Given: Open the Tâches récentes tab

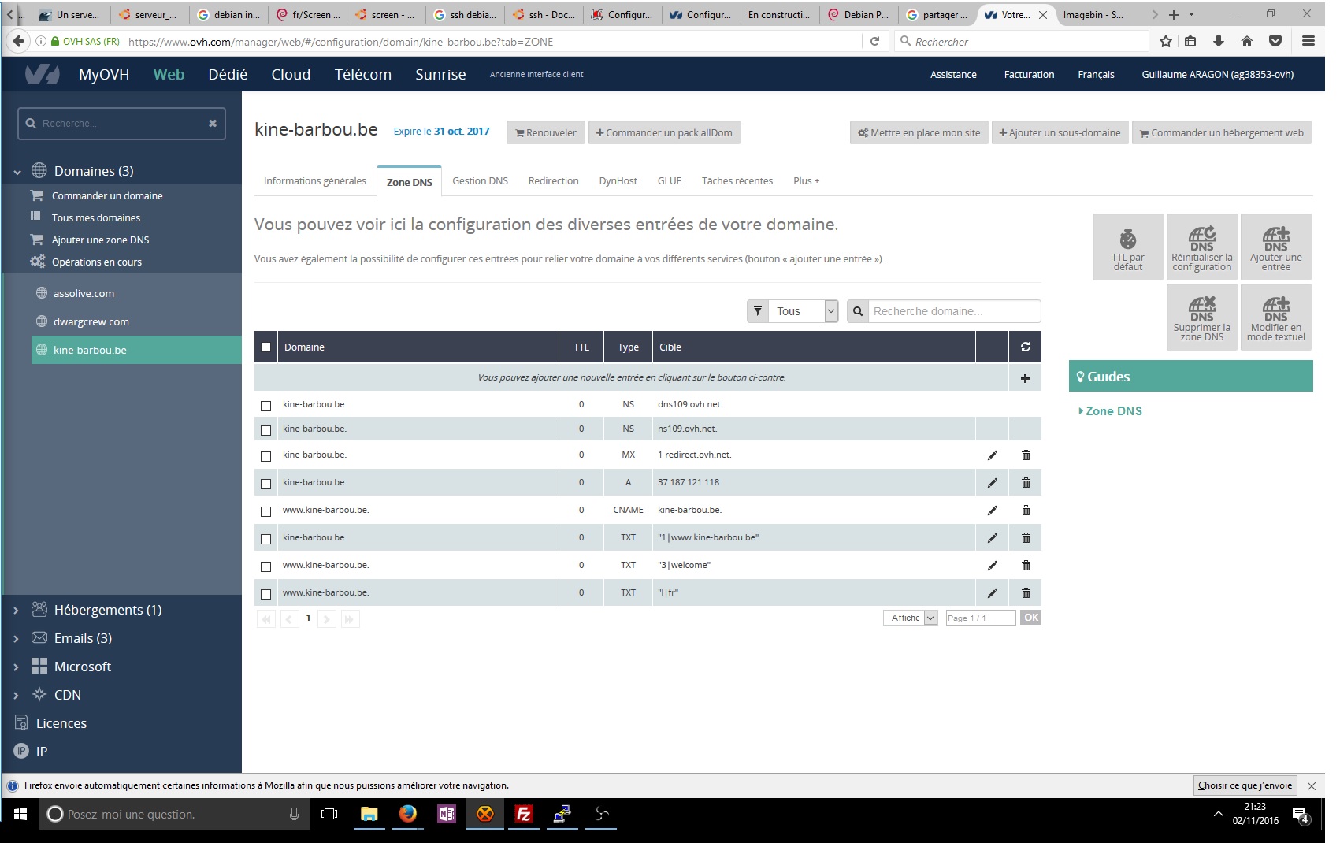Looking at the screenshot, I should (737, 181).
